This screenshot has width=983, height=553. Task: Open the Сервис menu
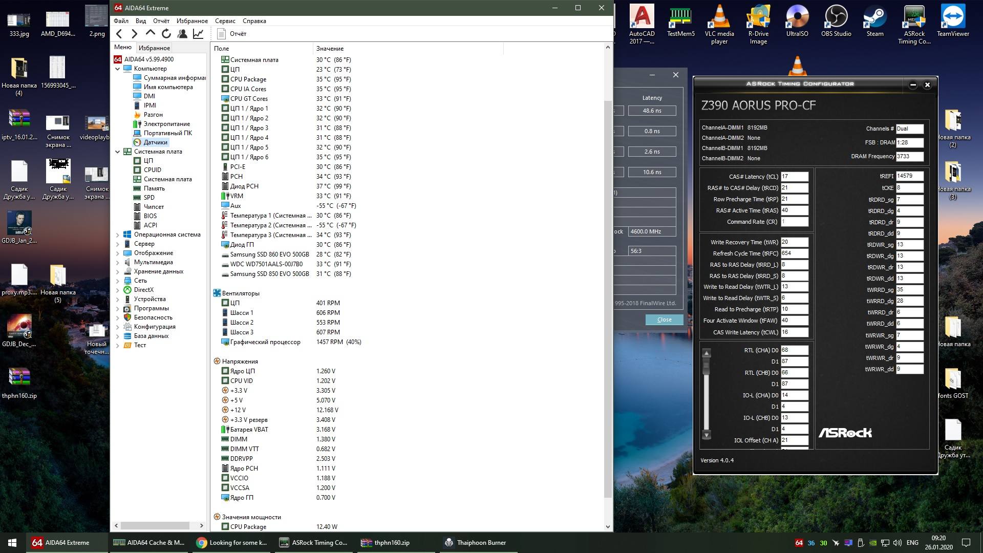(x=225, y=21)
